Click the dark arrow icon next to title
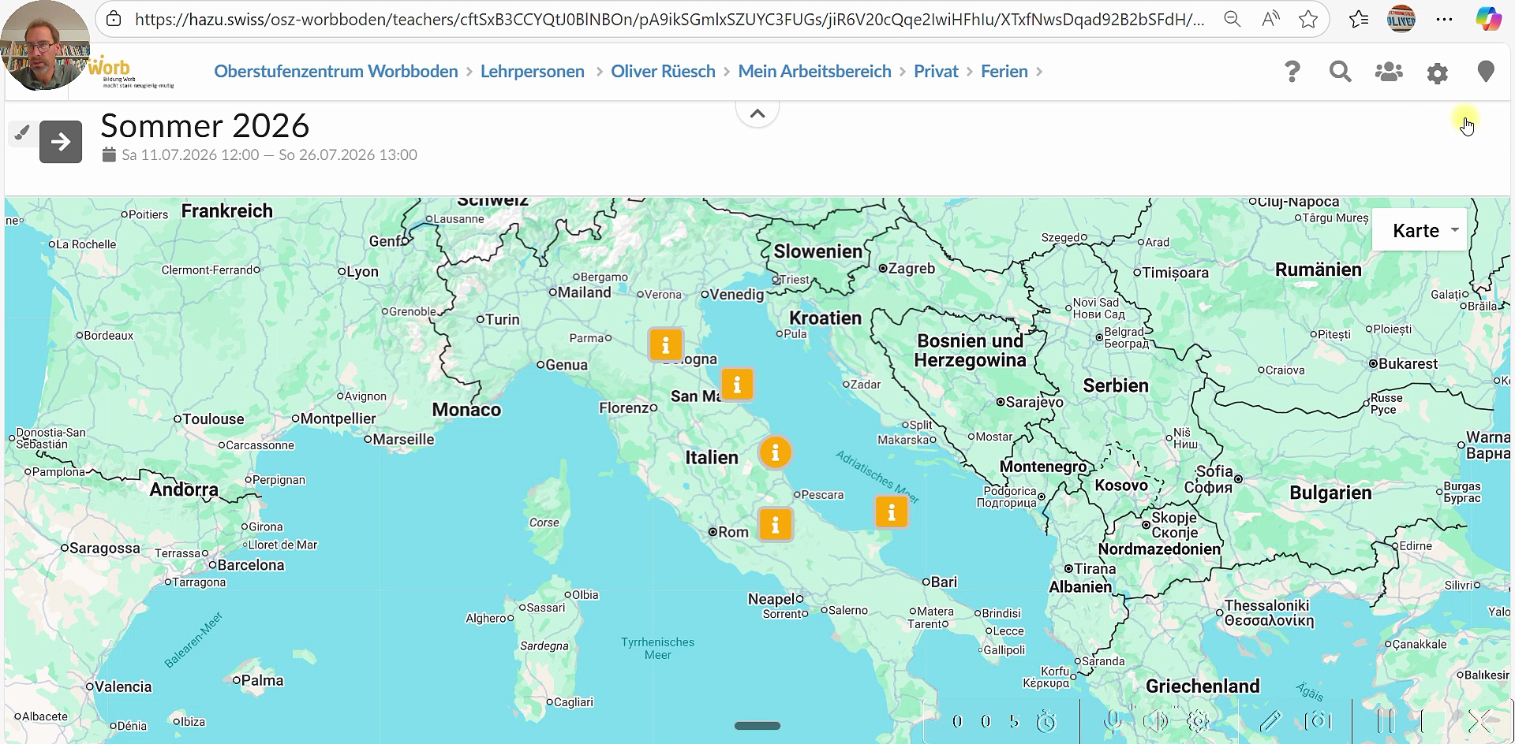The image size is (1515, 744). click(61, 142)
